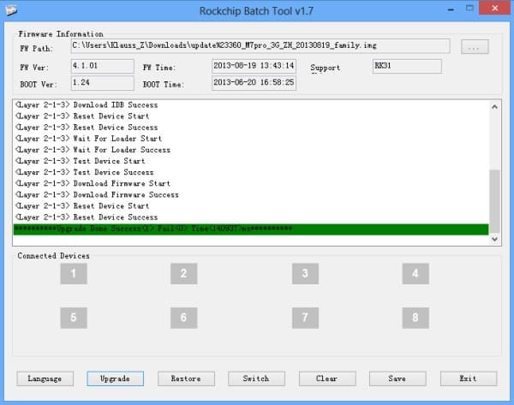Select connected device slot 3
The height and width of the screenshot is (405, 514).
click(x=305, y=273)
